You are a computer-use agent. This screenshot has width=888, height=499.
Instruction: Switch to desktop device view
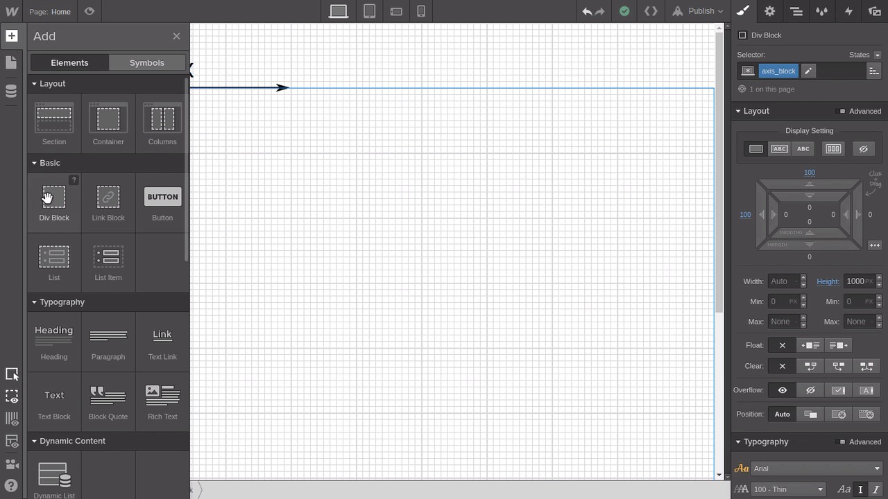(x=339, y=11)
